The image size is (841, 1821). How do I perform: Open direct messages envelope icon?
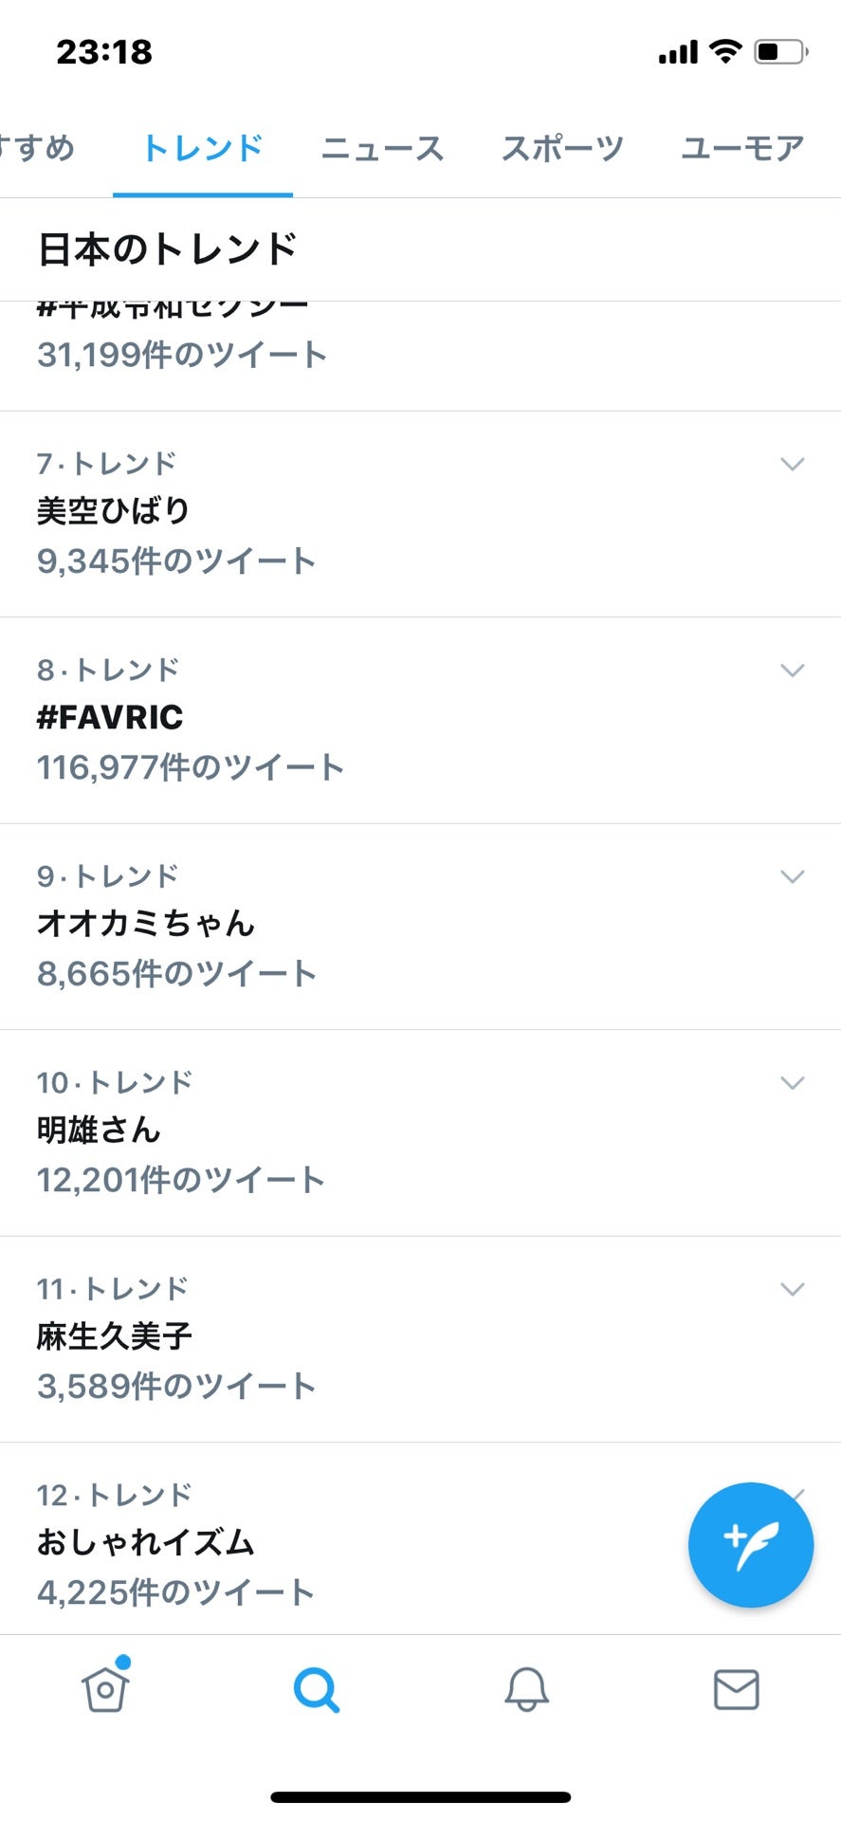pos(736,1689)
